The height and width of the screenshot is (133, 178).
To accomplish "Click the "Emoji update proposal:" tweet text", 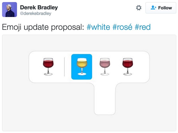I will (43, 27).
